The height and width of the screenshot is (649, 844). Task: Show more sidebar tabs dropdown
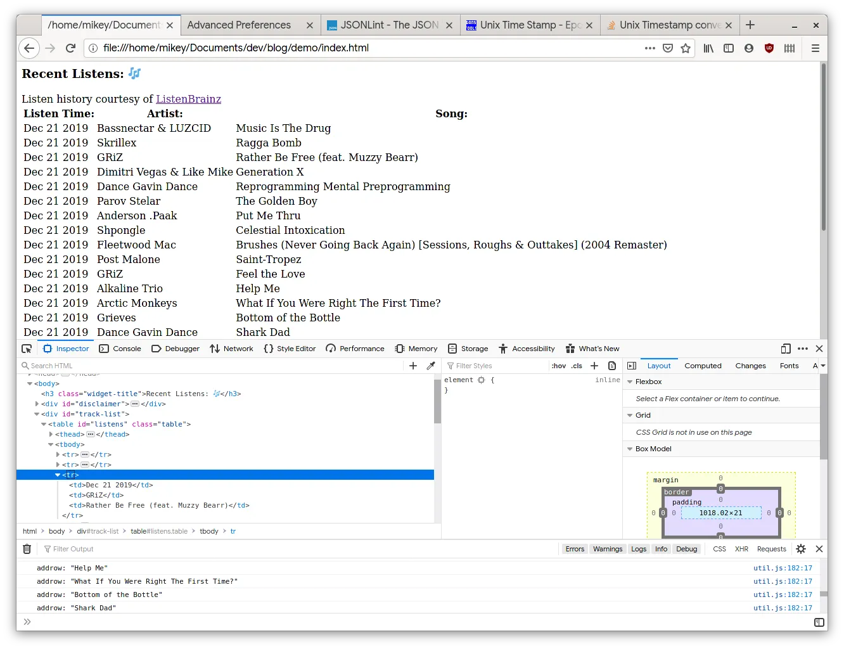pos(823,366)
